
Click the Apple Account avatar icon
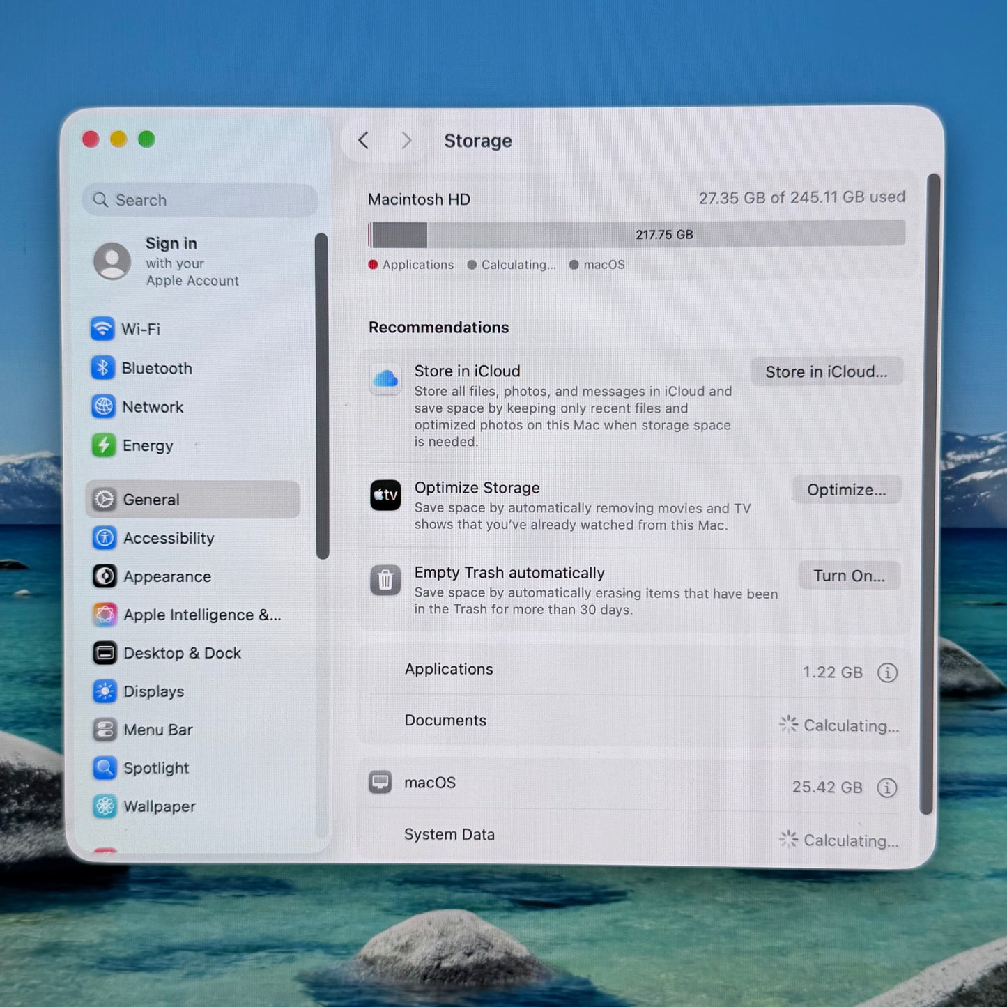(112, 261)
